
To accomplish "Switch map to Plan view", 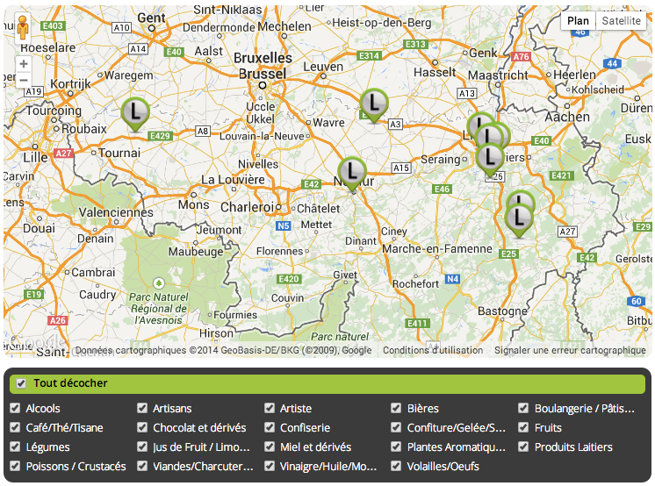I will 578,21.
